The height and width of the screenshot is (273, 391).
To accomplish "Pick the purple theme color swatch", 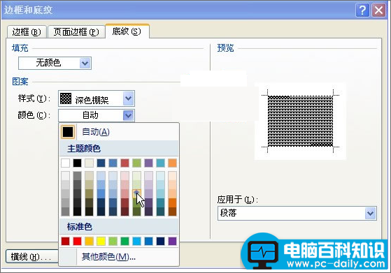I will click(x=148, y=163).
